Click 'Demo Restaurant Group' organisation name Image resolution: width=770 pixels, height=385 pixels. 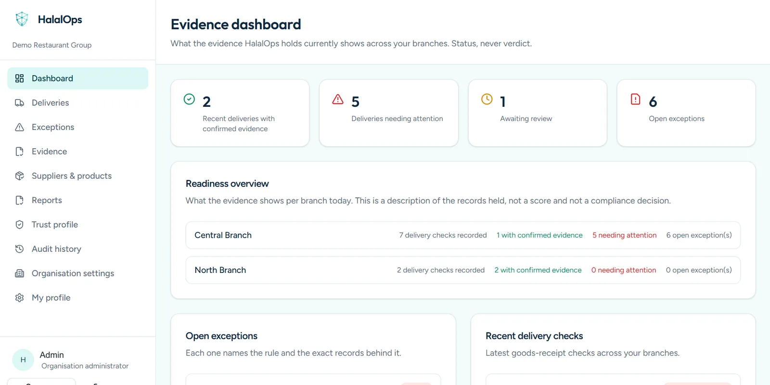click(52, 45)
